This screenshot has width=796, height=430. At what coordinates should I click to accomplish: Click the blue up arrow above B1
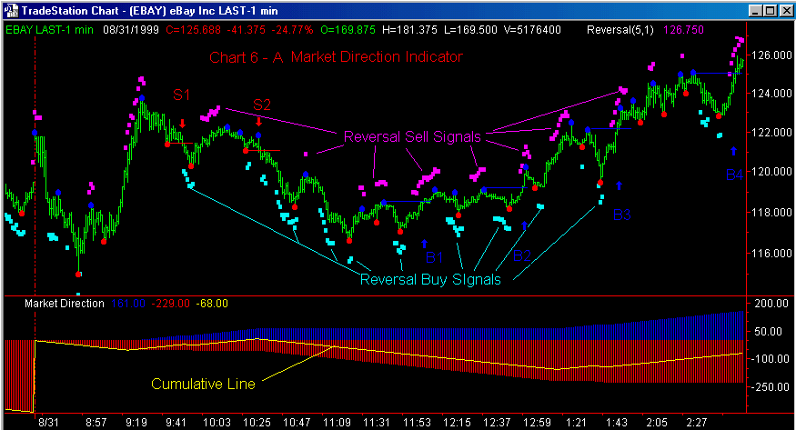[425, 244]
